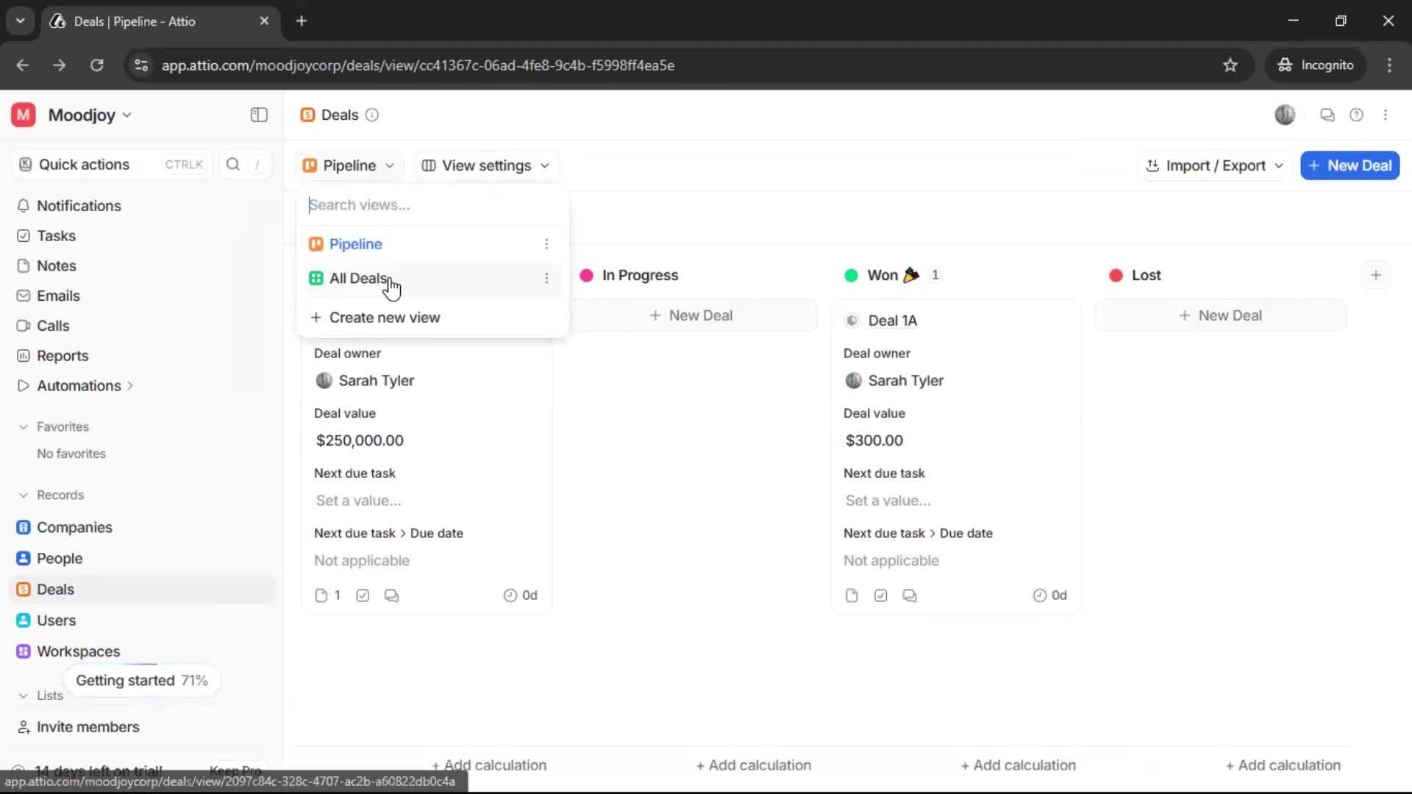The width and height of the screenshot is (1412, 794).
Task: Open Notifications from the sidebar
Action: click(x=78, y=206)
